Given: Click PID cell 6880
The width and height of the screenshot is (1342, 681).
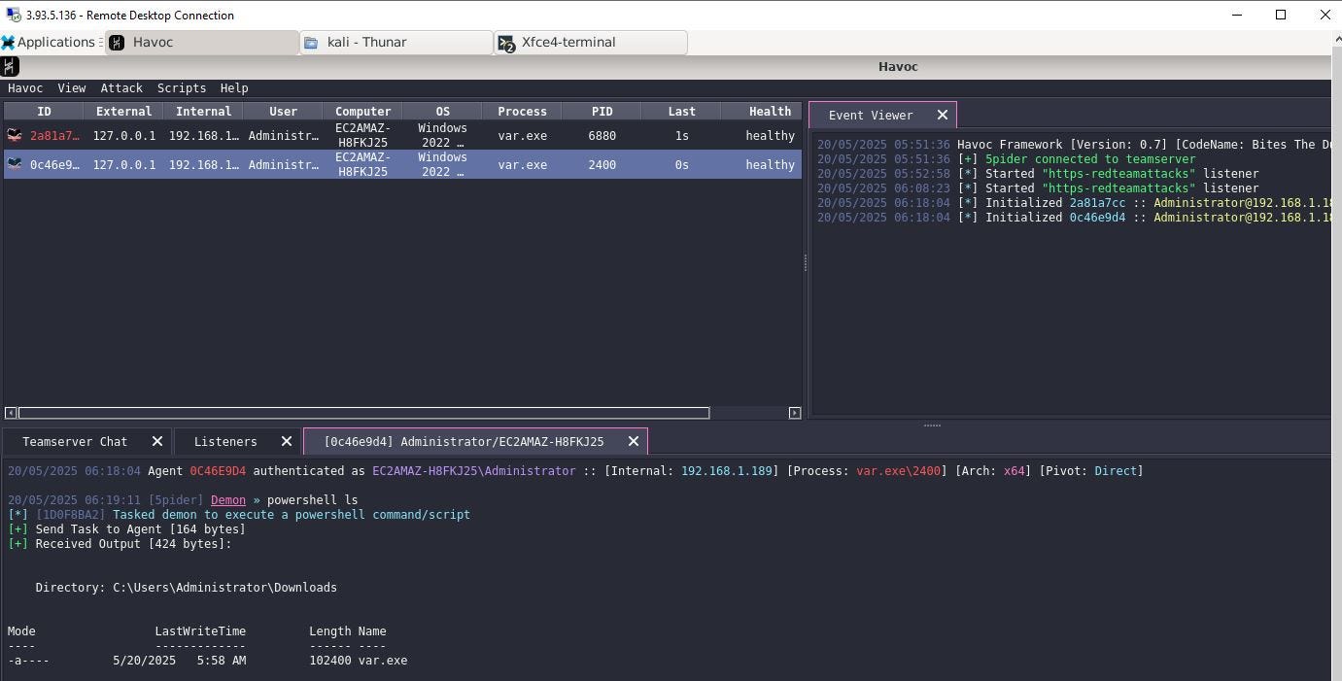Looking at the screenshot, I should [602, 136].
